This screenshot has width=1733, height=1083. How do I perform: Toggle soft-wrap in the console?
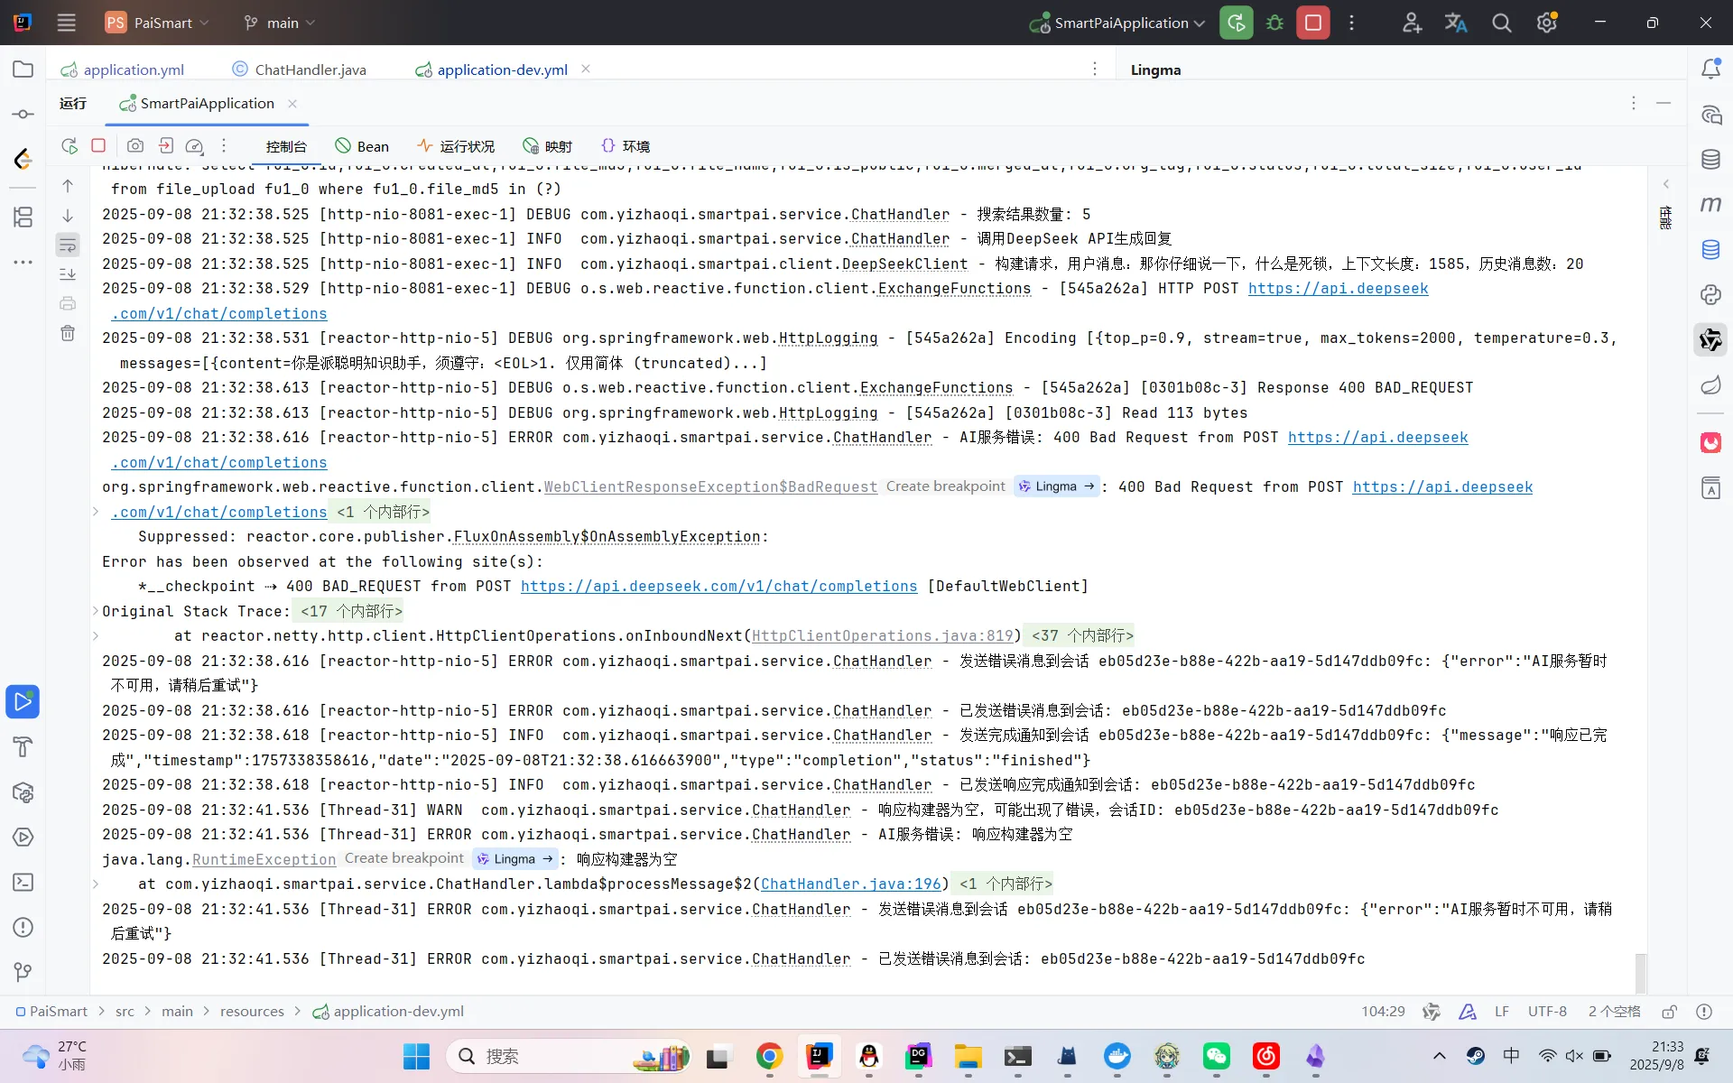point(68,245)
